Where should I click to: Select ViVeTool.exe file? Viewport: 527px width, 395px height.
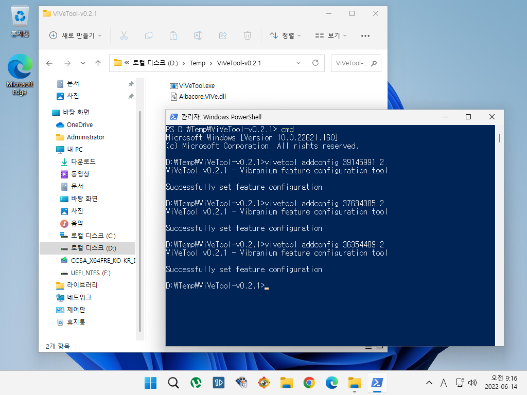pyautogui.click(x=192, y=86)
